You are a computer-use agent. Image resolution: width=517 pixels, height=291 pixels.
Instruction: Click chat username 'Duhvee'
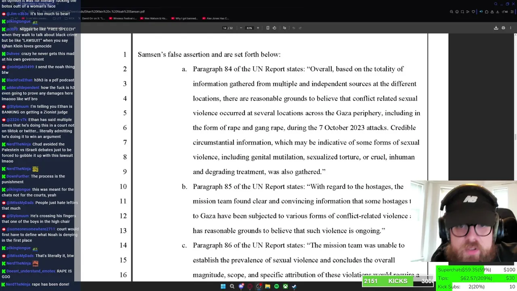tap(13, 54)
